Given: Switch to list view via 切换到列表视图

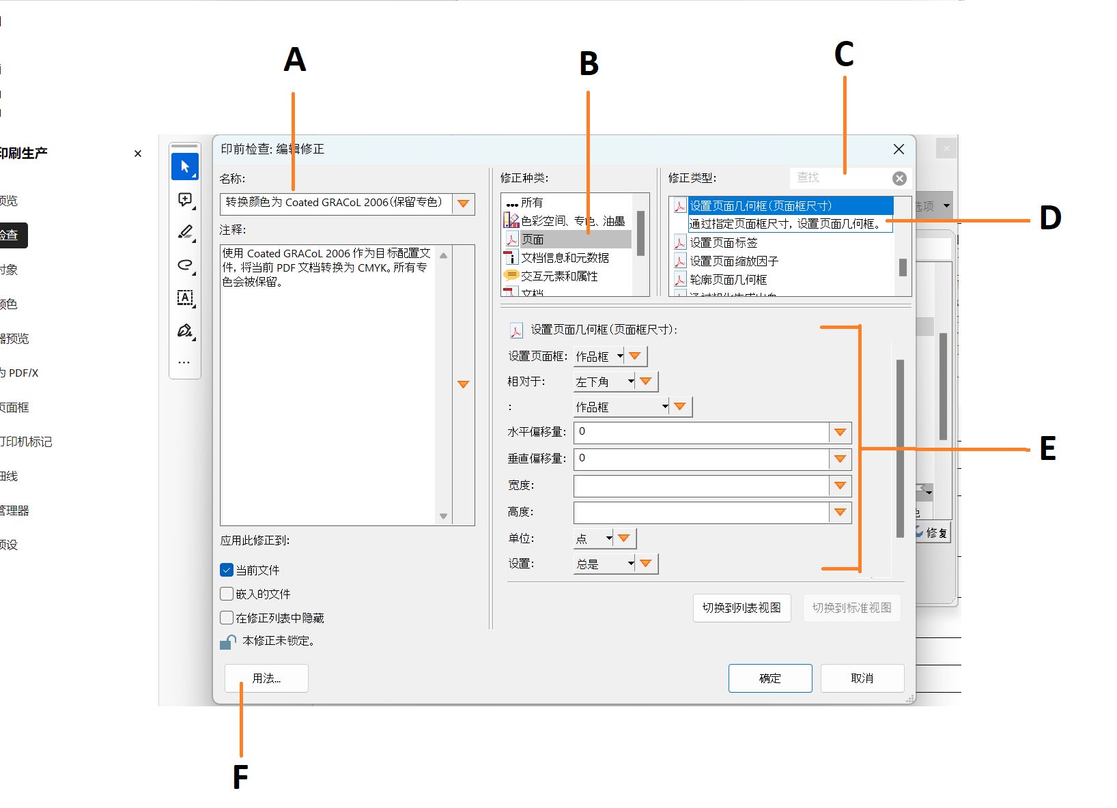Looking at the screenshot, I should pyautogui.click(x=741, y=608).
